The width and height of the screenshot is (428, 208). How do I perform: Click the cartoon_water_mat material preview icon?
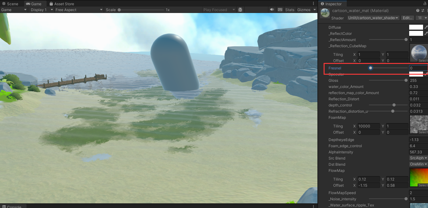325,13
